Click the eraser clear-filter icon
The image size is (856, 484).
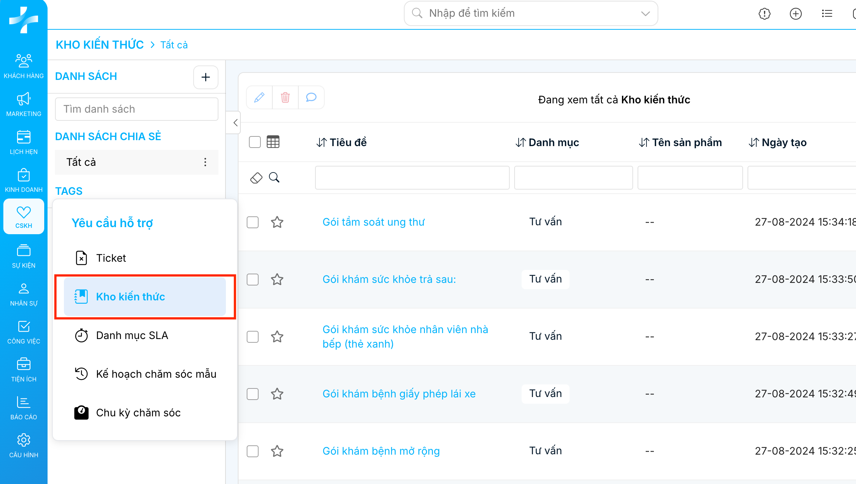pos(256,178)
